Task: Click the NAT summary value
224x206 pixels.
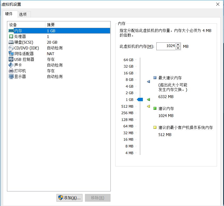Action: click(x=51, y=54)
